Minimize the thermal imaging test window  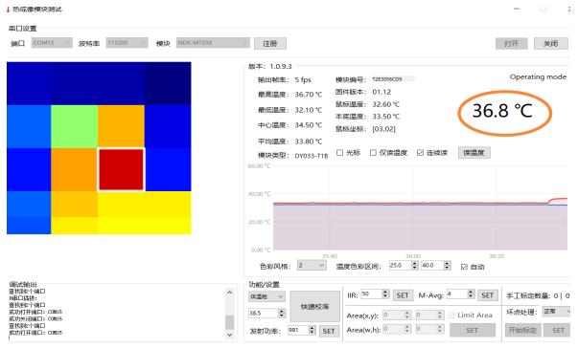pos(517,9)
